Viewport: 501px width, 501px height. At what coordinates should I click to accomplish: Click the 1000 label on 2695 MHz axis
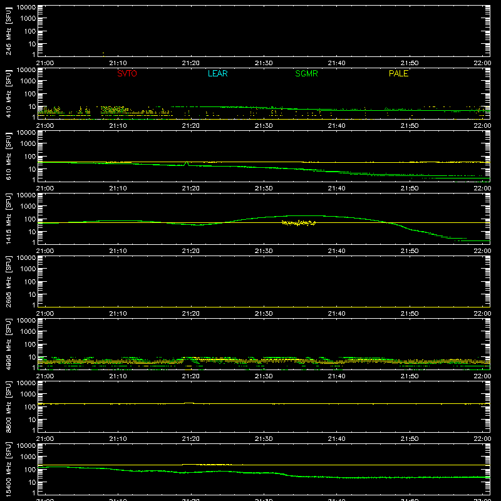point(28,269)
